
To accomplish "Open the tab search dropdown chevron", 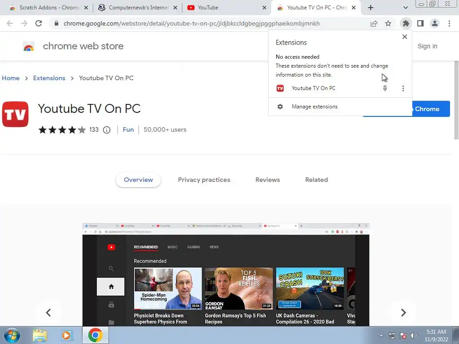I will [405, 8].
